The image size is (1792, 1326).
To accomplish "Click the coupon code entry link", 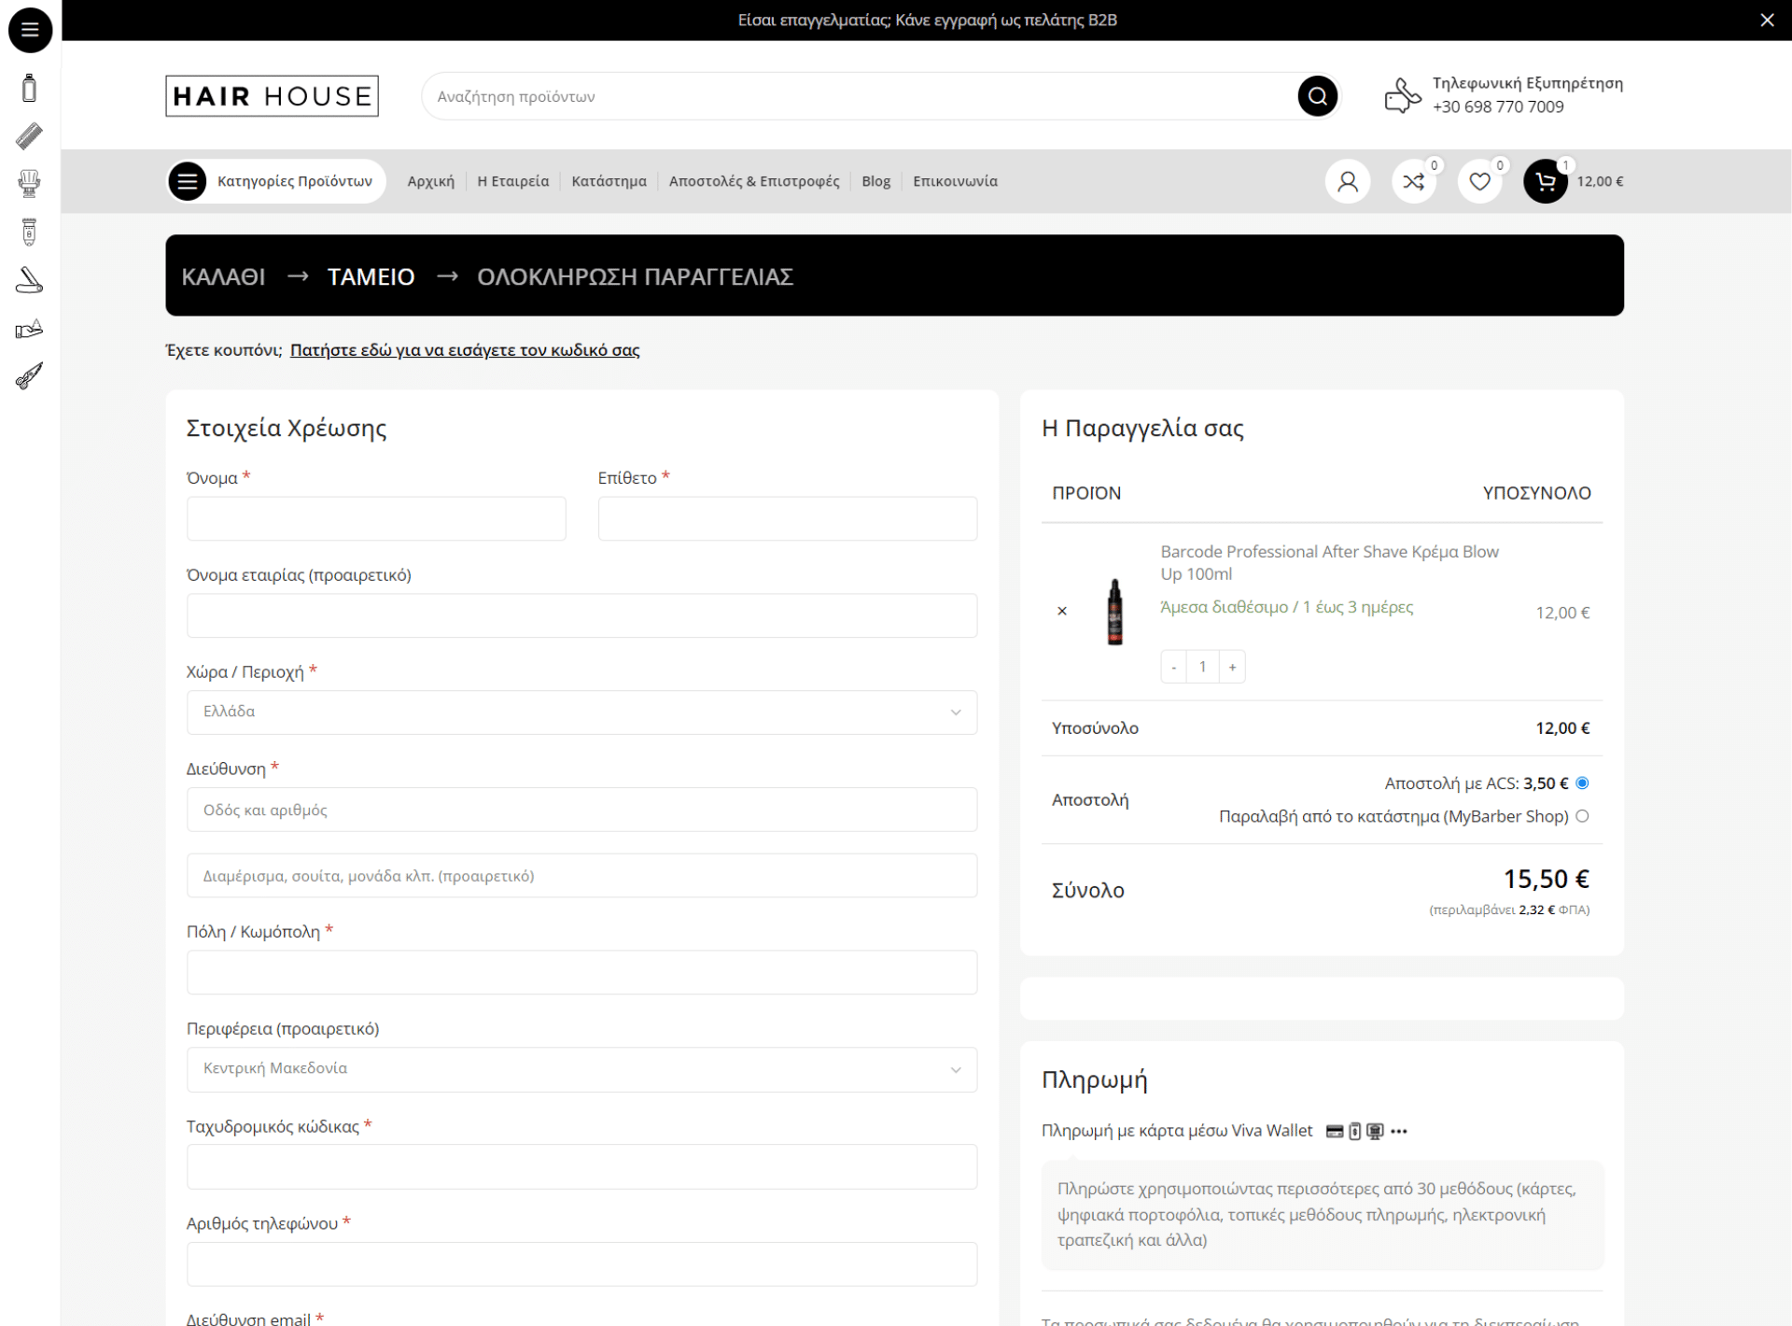I will click(x=464, y=350).
